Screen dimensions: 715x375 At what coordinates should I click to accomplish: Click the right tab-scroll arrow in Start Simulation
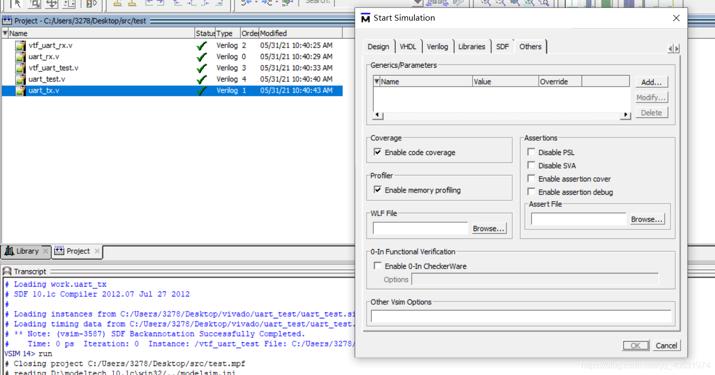676,49
